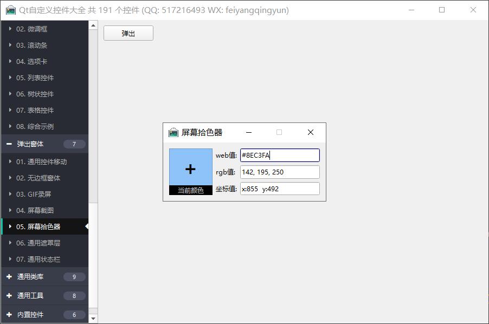The width and height of the screenshot is (489, 324).
Task: Open 03. GIF录屏 item
Action: [34, 194]
